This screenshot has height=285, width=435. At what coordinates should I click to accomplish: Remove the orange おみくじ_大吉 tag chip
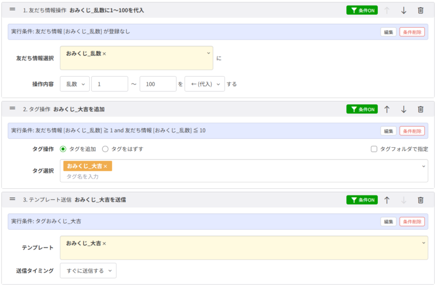pos(105,166)
